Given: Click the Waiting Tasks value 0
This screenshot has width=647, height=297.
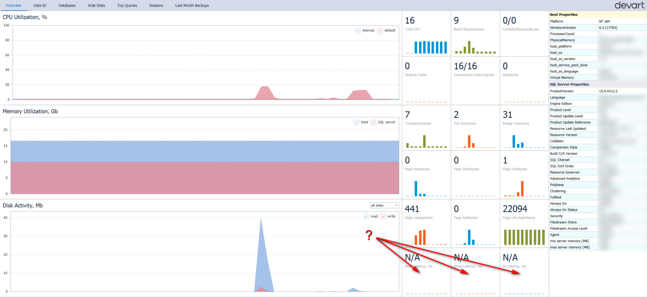Looking at the screenshot, I should [407, 66].
